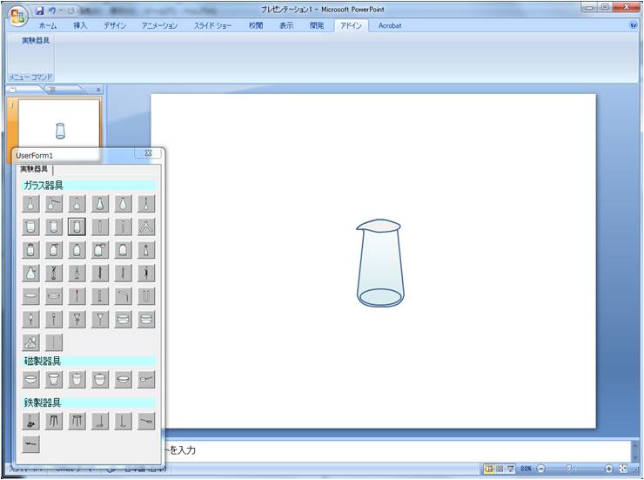
Task: Switch to the 挿入 tab
Action: (80, 25)
